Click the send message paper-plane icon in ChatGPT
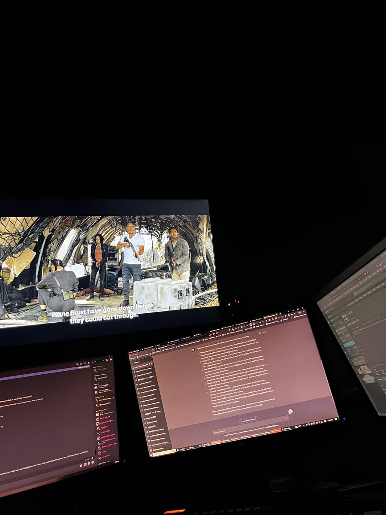Image resolution: width=386 pixels, height=515 pixels. point(286,418)
